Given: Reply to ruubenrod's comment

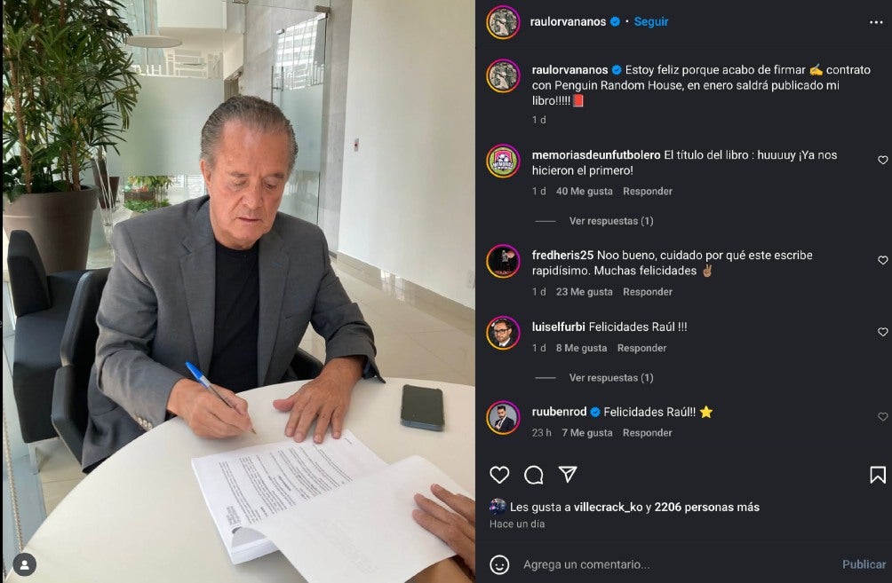Looking at the screenshot, I should click(648, 432).
